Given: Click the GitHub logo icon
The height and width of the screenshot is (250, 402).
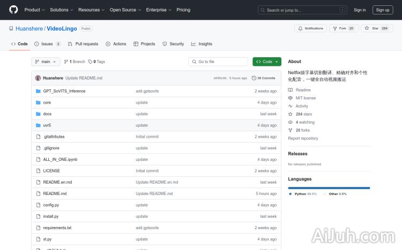Looking at the screenshot, I should [13, 10].
